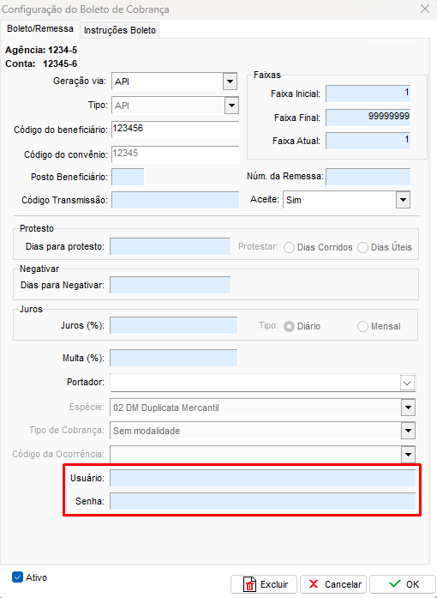Click the green checkmark OK icon
Viewport: 437px width, 598px height.
[x=395, y=584]
